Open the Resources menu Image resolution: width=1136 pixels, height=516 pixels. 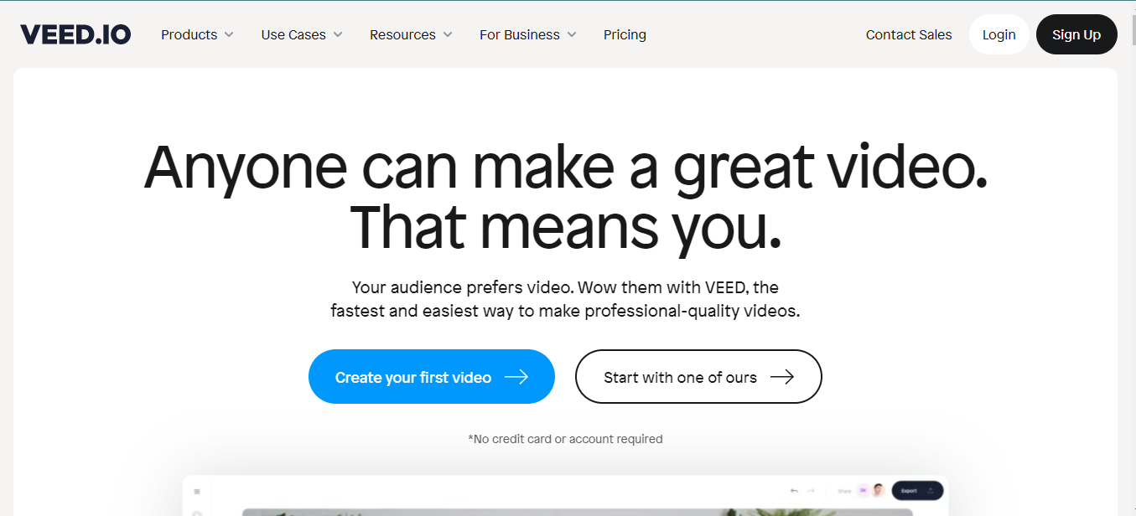411,34
